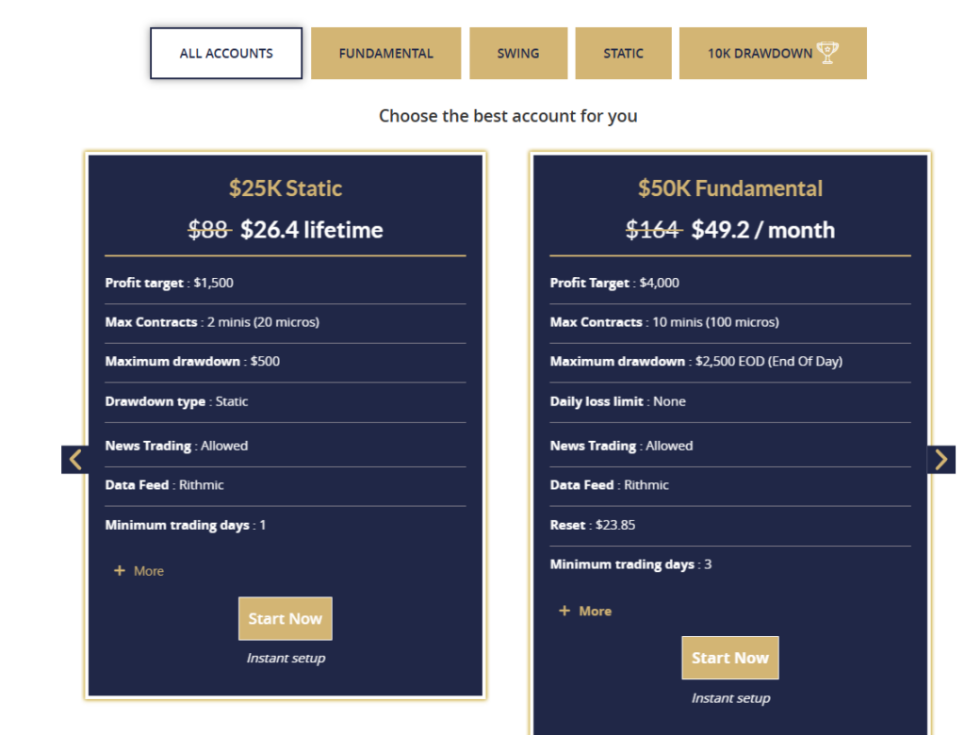
Task: Open the Swing accounts tab
Action: pos(518,53)
